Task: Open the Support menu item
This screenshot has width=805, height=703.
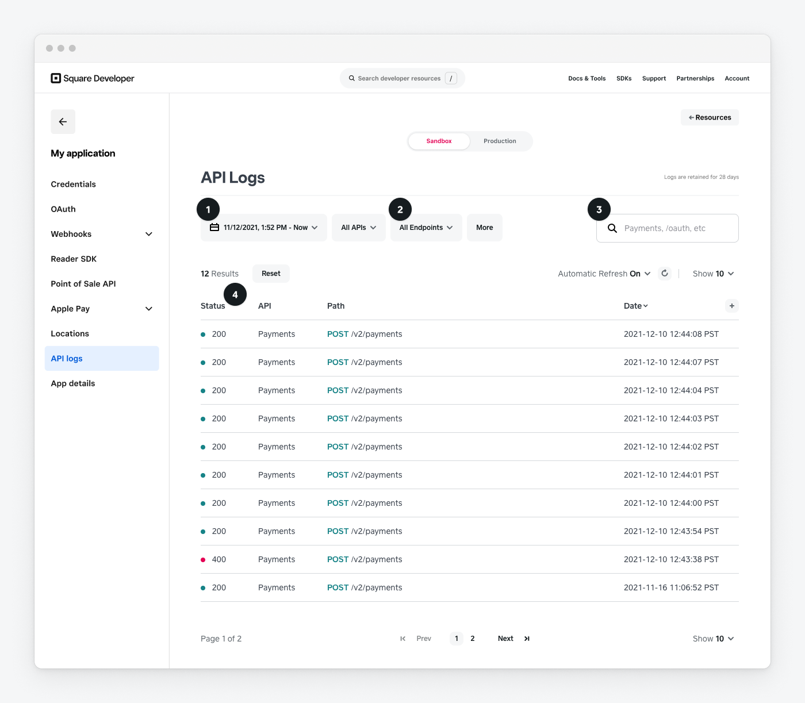Action: (654, 78)
